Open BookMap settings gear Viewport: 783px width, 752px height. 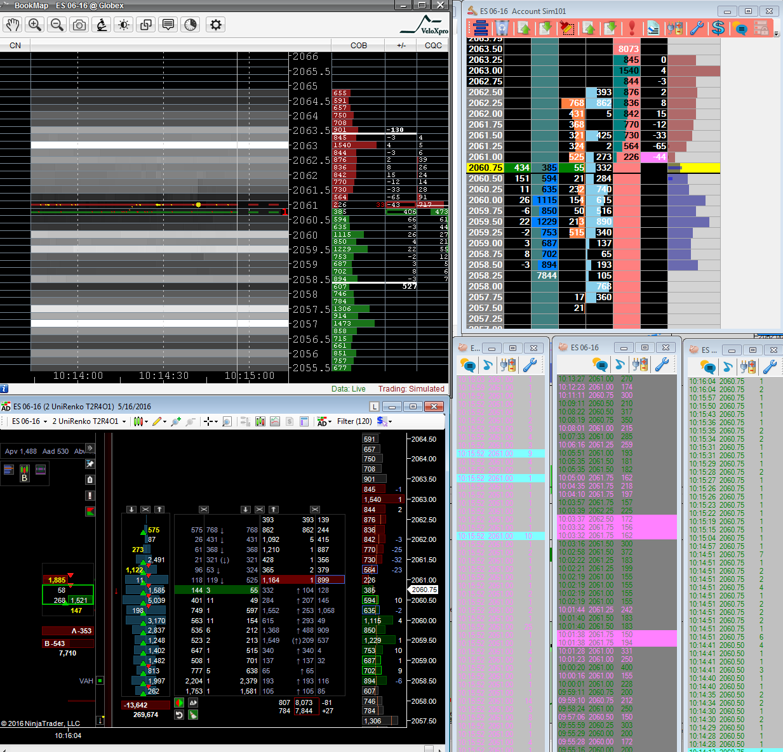click(x=216, y=25)
